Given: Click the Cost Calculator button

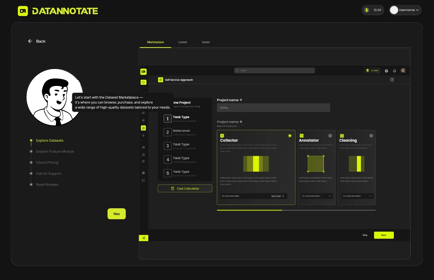Looking at the screenshot, I should pyautogui.click(x=185, y=188).
